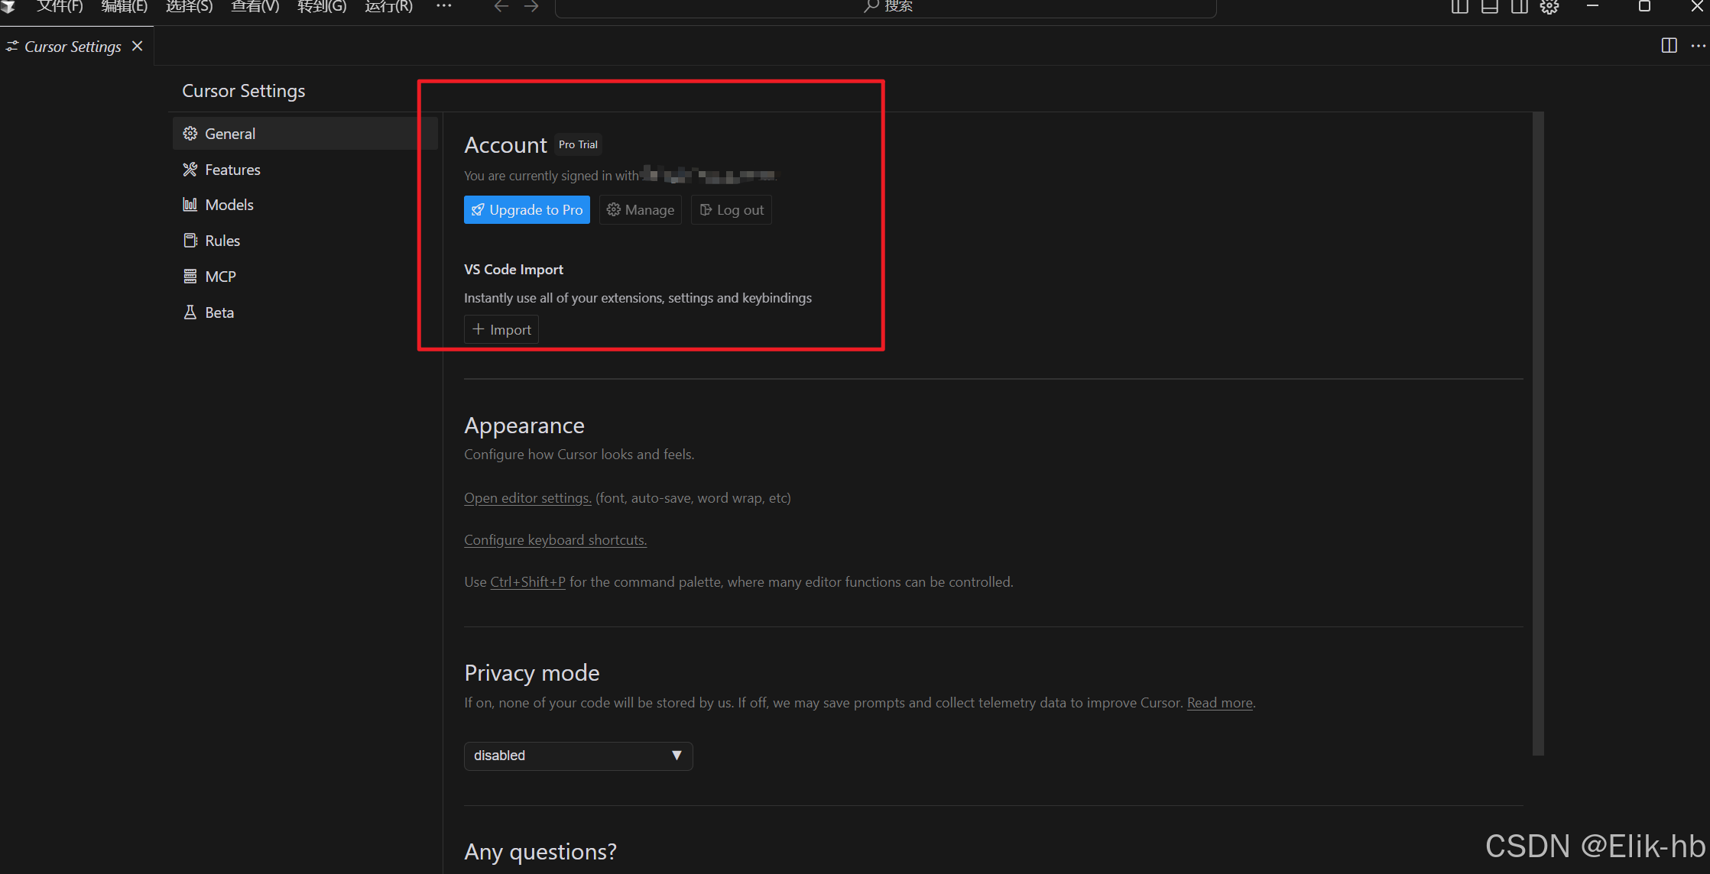Go forward with the right arrow
The width and height of the screenshot is (1710, 874).
531,7
